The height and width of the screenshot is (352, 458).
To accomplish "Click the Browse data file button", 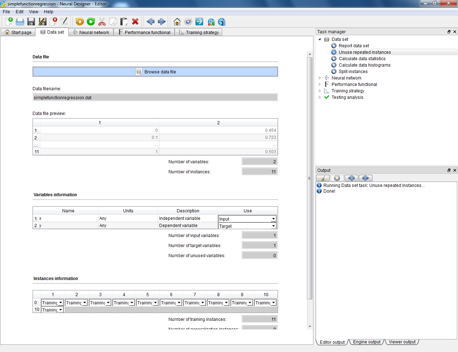I will click(155, 72).
